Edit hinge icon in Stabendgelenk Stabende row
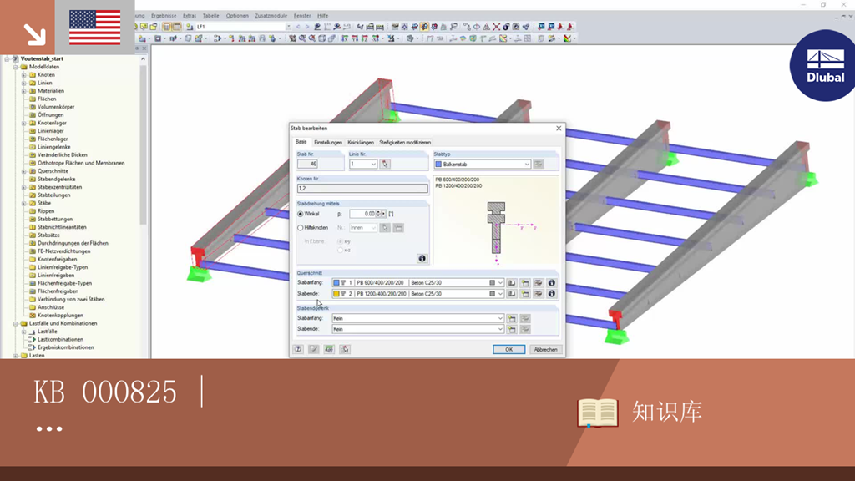Image resolution: width=855 pixels, height=481 pixels. (x=525, y=329)
